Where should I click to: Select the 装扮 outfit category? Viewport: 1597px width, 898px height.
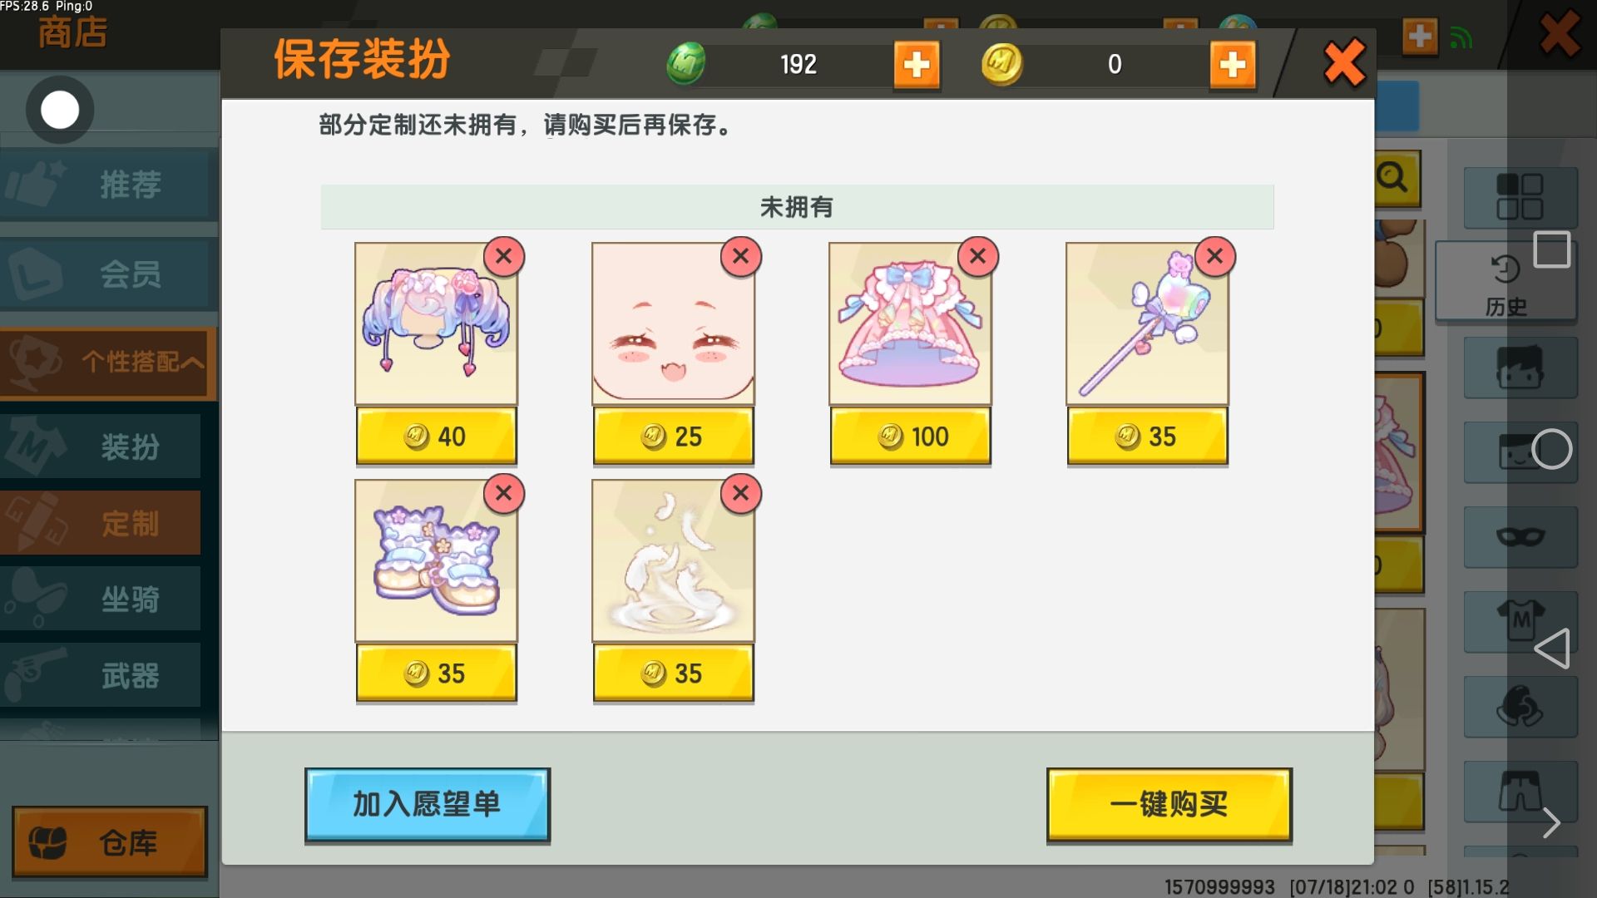click(x=101, y=447)
